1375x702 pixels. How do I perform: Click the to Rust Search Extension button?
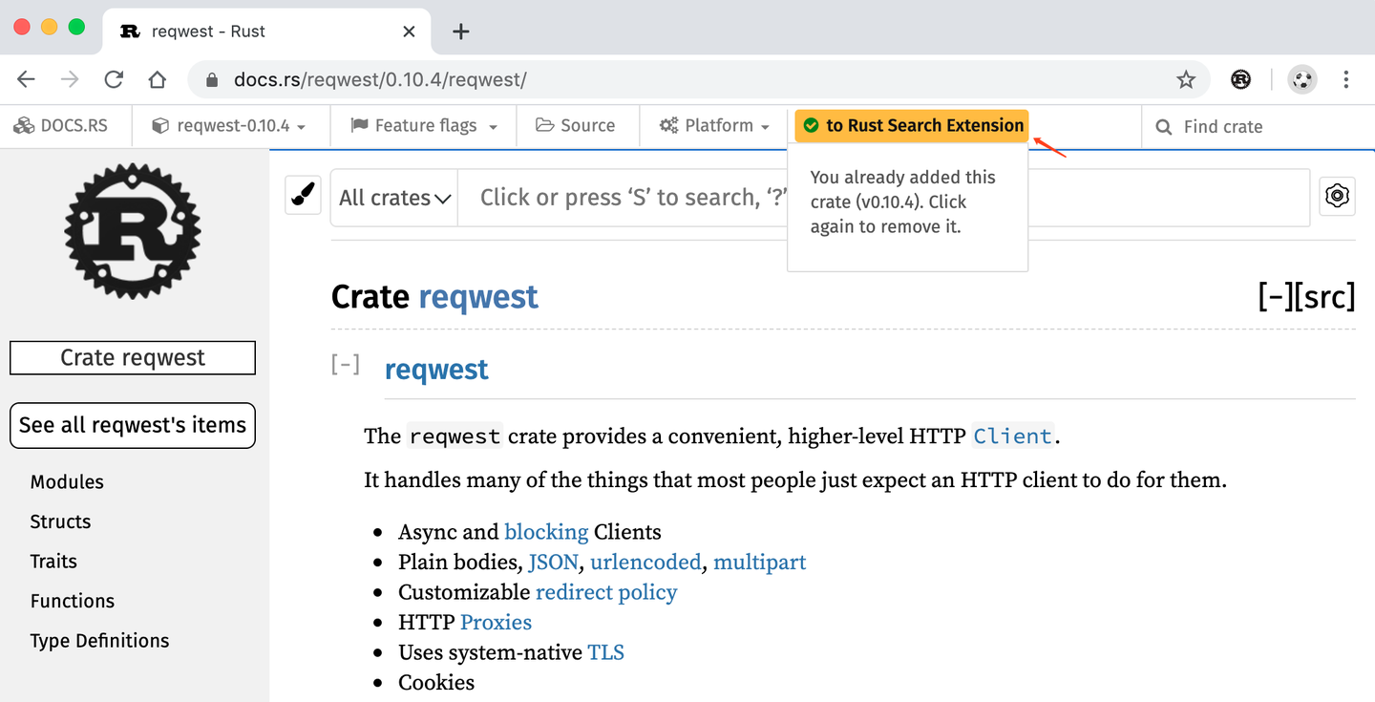pos(913,125)
